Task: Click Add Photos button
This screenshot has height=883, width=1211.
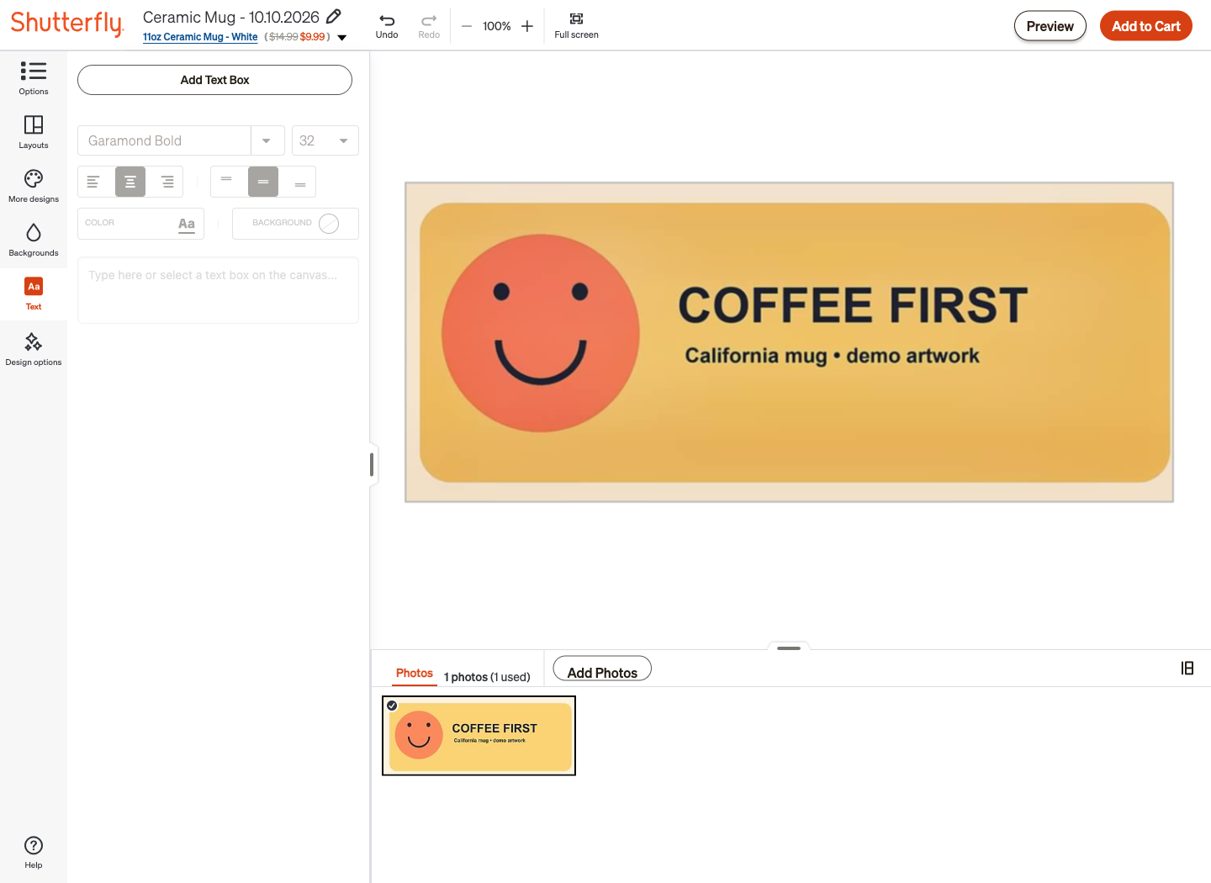Action: (x=602, y=670)
